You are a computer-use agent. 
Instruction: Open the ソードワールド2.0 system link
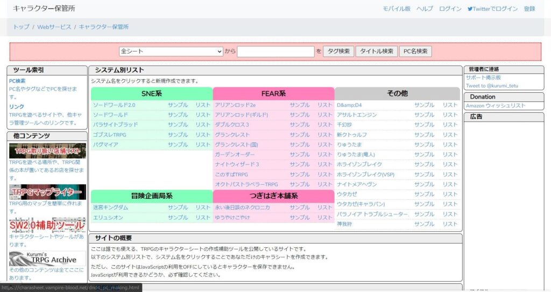[x=114, y=105]
